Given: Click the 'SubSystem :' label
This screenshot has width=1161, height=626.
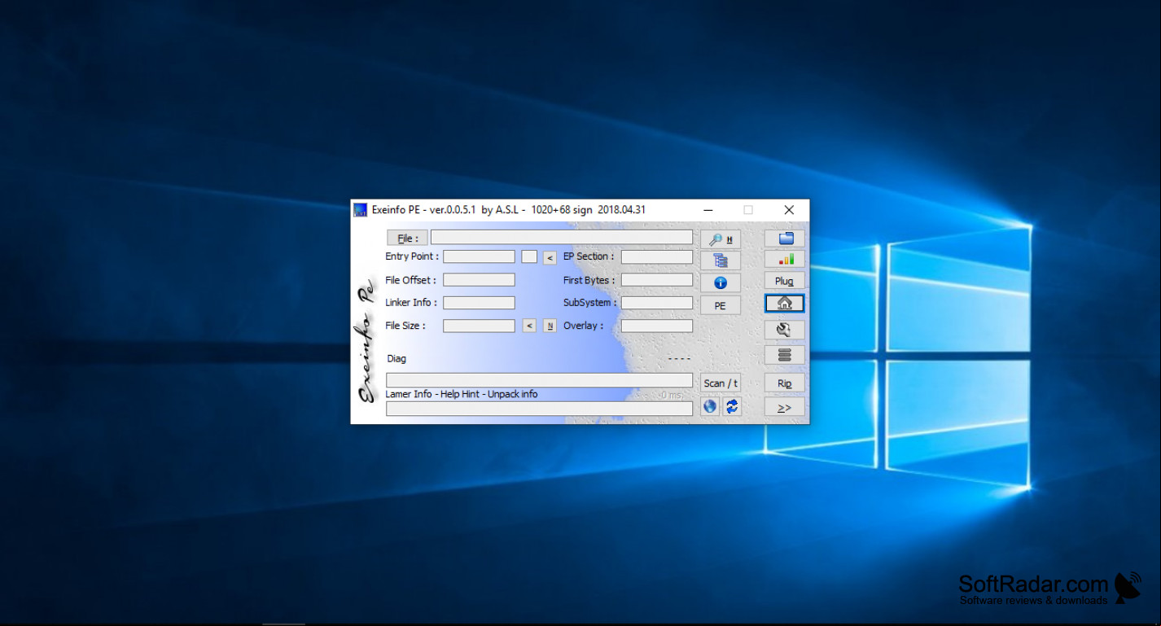Looking at the screenshot, I should click(x=590, y=303).
